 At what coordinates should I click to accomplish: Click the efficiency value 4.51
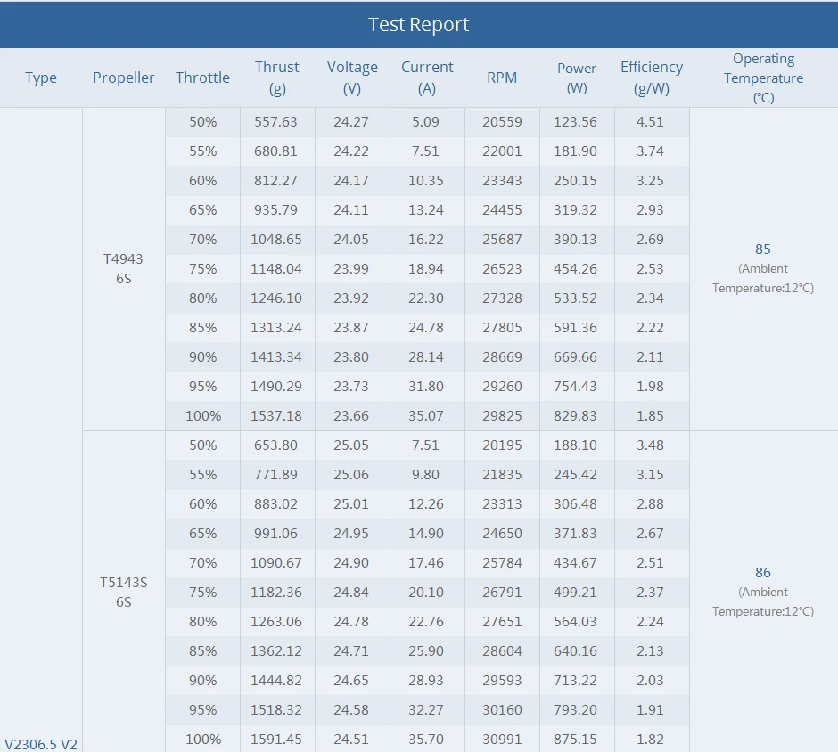coord(650,121)
